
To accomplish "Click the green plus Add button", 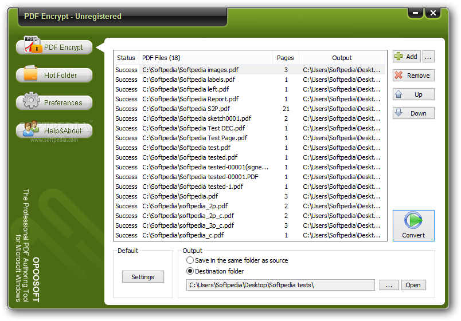I will 407,57.
